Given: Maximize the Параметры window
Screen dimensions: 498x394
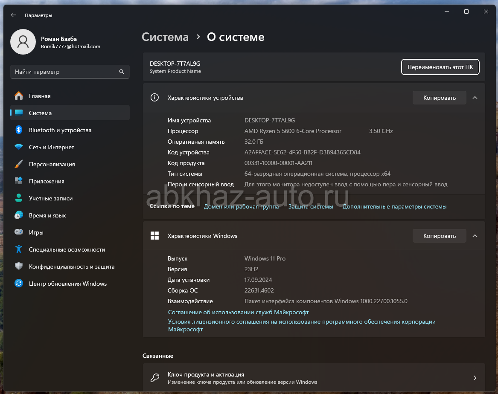Looking at the screenshot, I should click(x=466, y=12).
